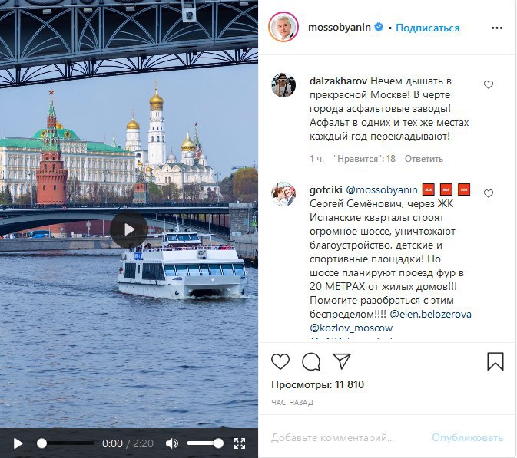The height and width of the screenshot is (458, 517).
Task: Open the comment bubble icon
Action: click(311, 361)
